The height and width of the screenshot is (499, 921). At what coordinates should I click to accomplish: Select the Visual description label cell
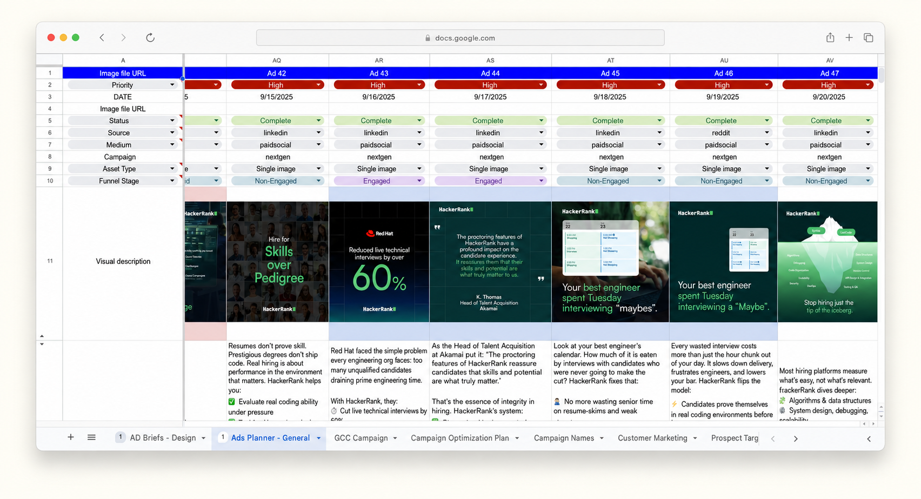coord(123,261)
